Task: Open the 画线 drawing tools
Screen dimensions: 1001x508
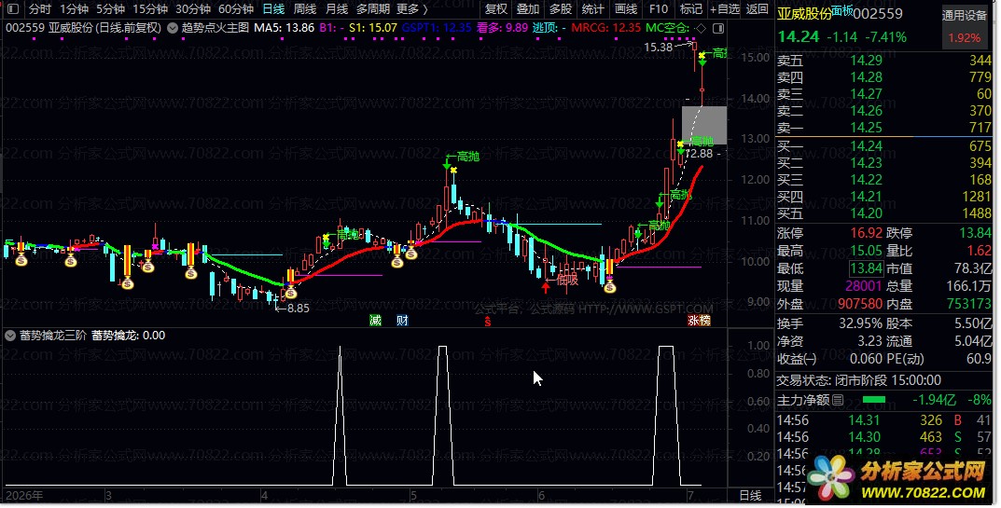Action: coord(626,9)
